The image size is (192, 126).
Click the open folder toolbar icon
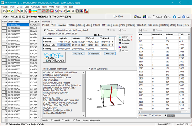tap(8, 11)
